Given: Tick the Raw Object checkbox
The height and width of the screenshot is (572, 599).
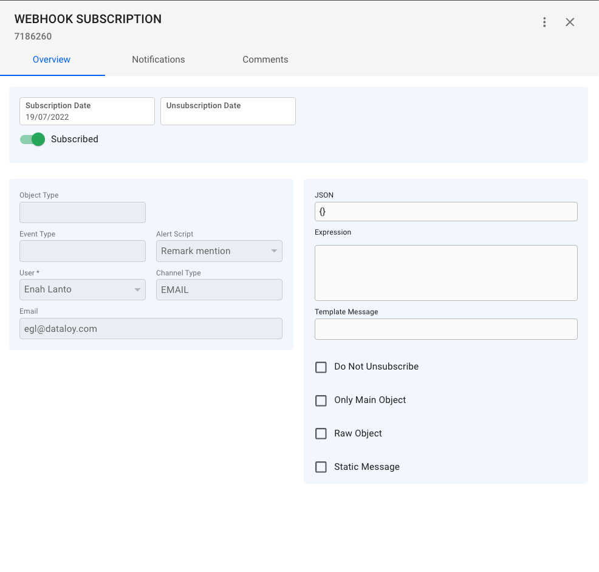Looking at the screenshot, I should pyautogui.click(x=321, y=434).
